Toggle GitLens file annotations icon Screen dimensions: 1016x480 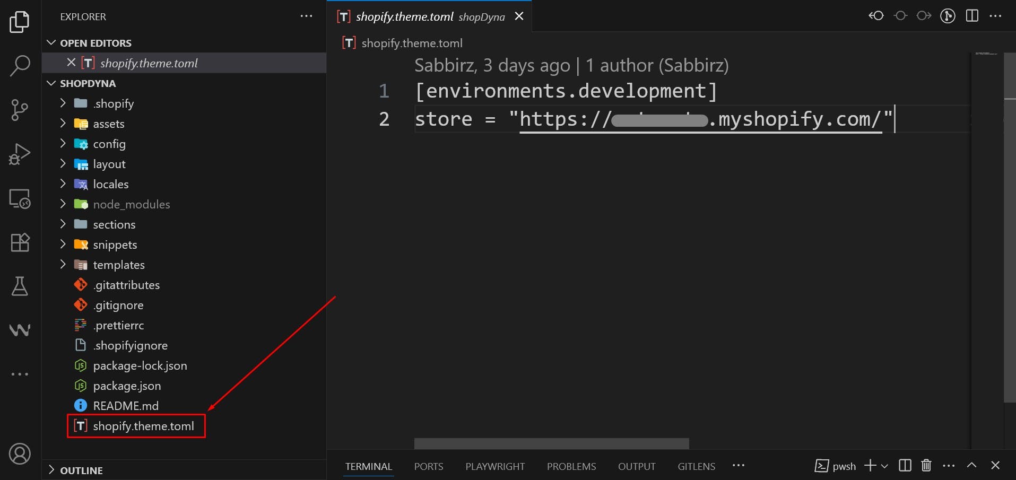[948, 16]
